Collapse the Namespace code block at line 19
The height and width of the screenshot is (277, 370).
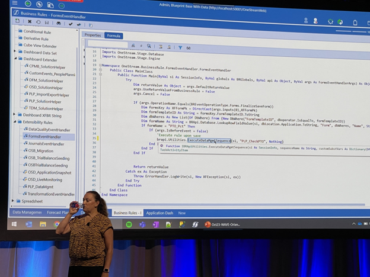(x=100, y=65)
